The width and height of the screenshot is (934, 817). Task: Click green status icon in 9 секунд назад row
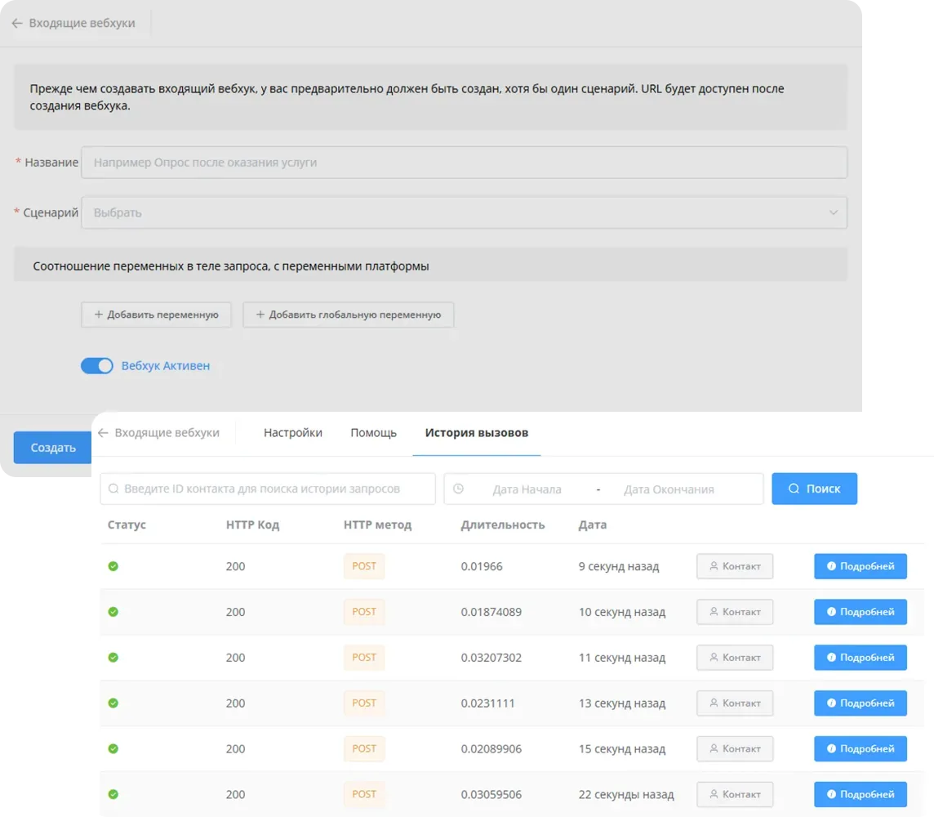coord(113,566)
